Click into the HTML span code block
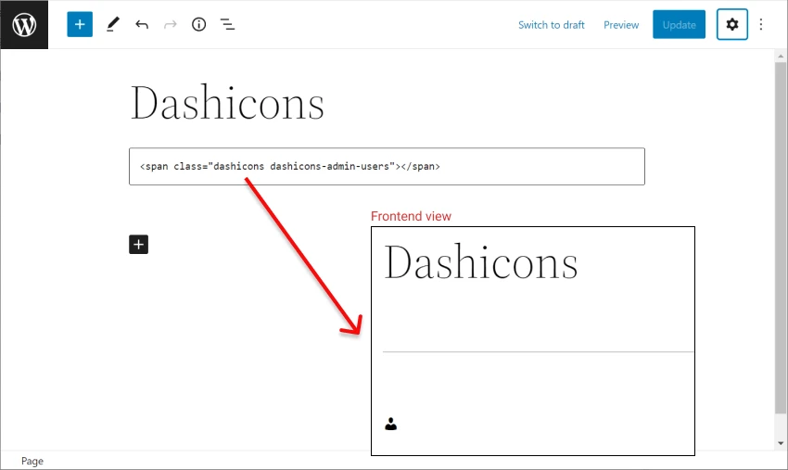 point(387,166)
